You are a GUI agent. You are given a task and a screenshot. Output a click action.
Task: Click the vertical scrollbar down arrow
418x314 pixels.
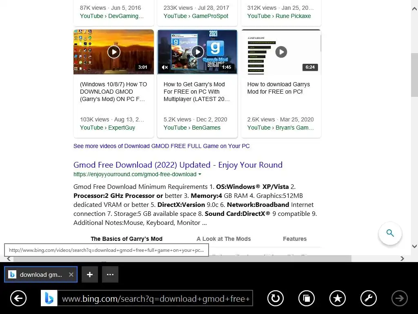tap(414, 246)
